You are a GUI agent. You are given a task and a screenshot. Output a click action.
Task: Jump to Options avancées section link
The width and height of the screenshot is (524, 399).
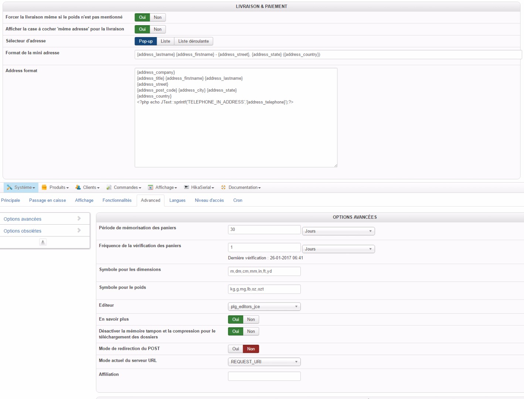[x=23, y=219]
